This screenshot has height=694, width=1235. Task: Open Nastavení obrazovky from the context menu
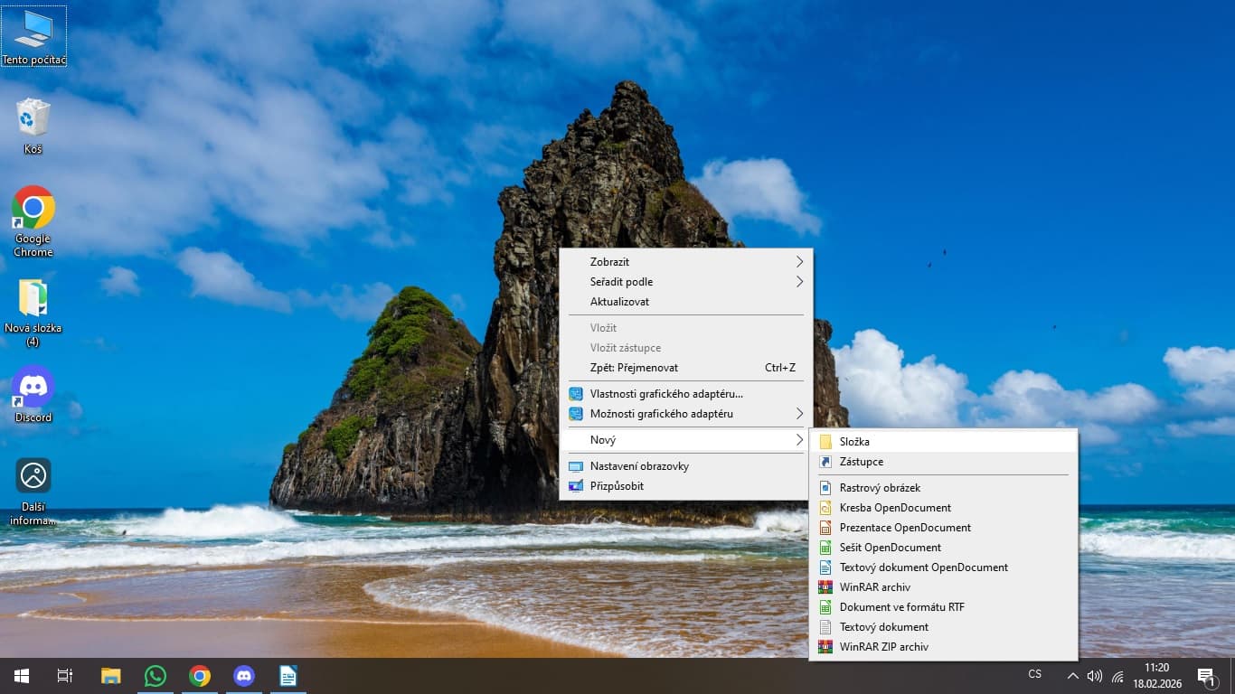click(x=639, y=466)
